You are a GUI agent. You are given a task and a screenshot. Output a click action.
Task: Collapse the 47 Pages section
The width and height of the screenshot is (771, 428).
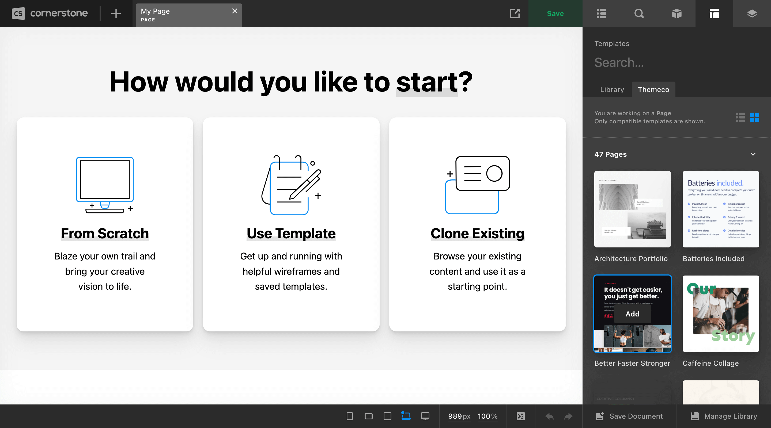[x=753, y=154]
